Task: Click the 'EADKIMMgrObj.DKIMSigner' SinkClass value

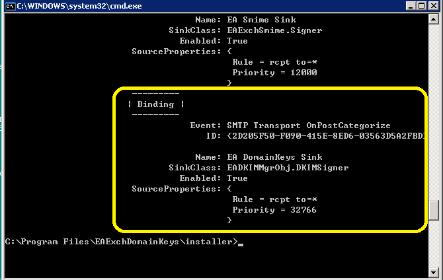Action: pos(288,168)
